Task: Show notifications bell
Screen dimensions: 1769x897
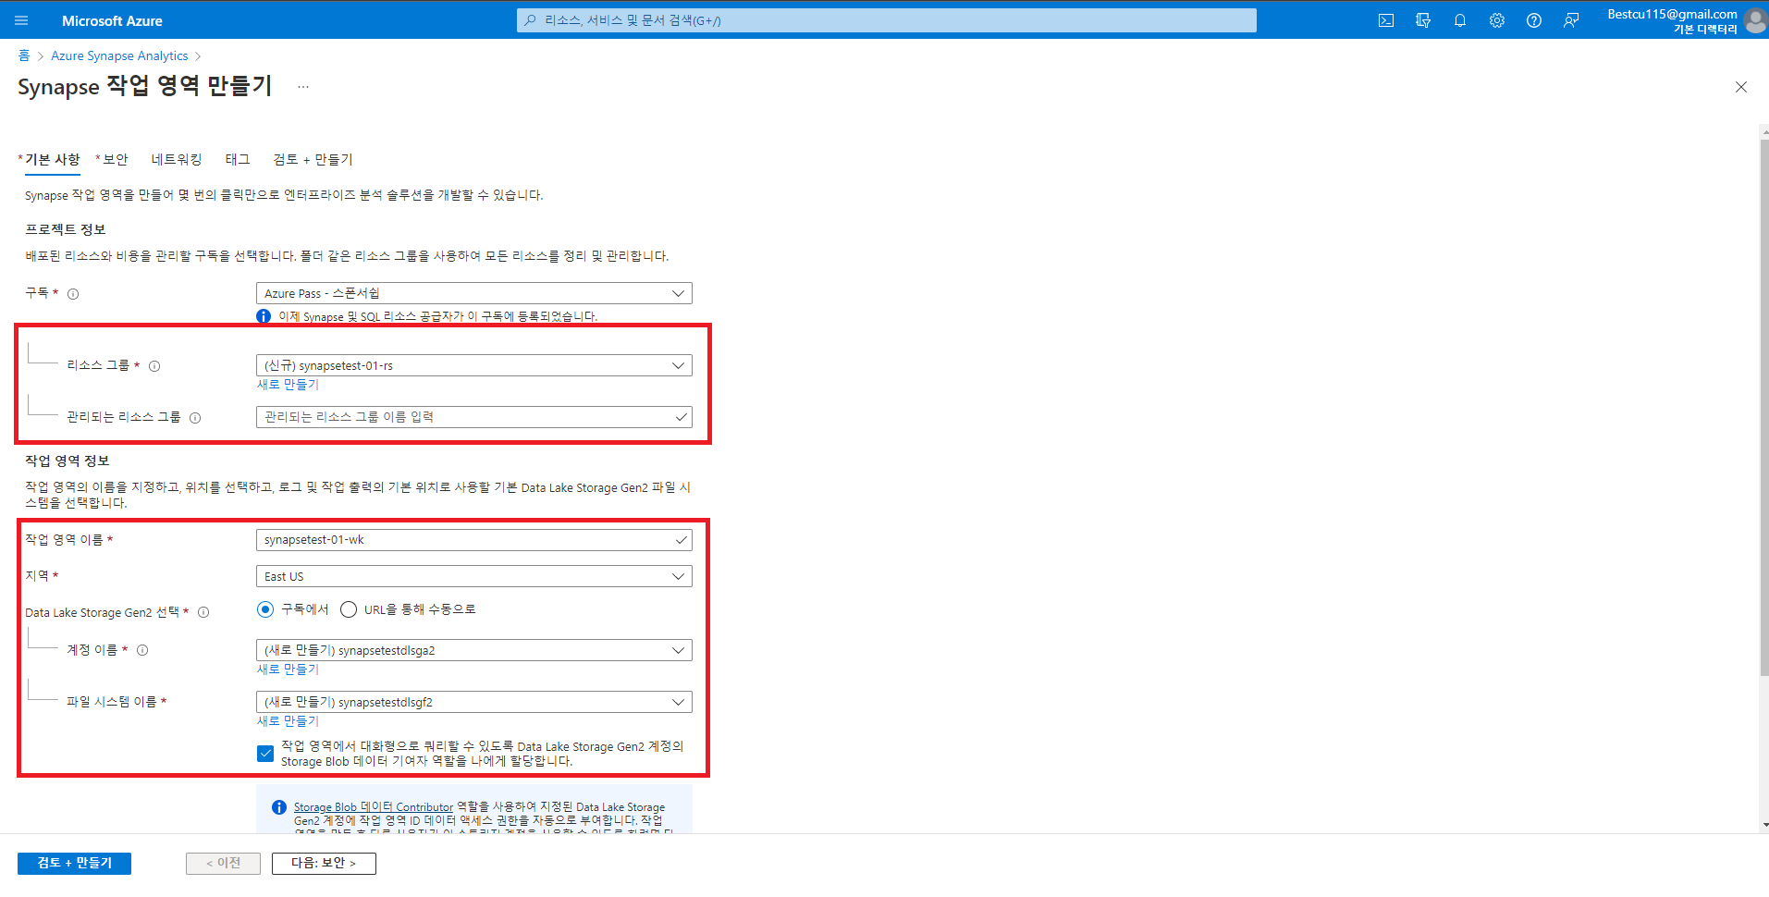Action: (1460, 20)
